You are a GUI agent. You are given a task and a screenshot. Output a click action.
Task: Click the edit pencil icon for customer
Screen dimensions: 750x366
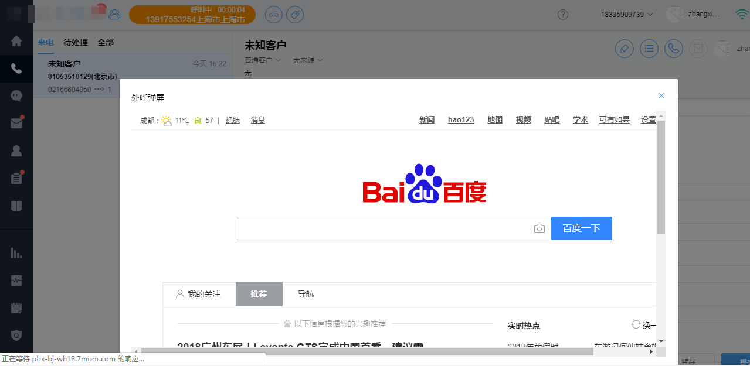tap(625, 49)
